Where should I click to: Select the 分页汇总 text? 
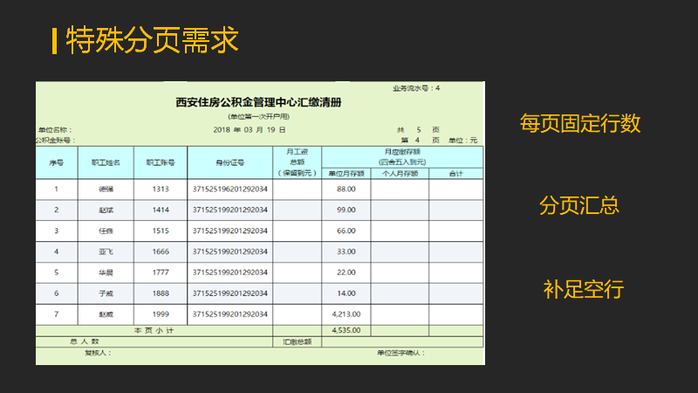(579, 205)
